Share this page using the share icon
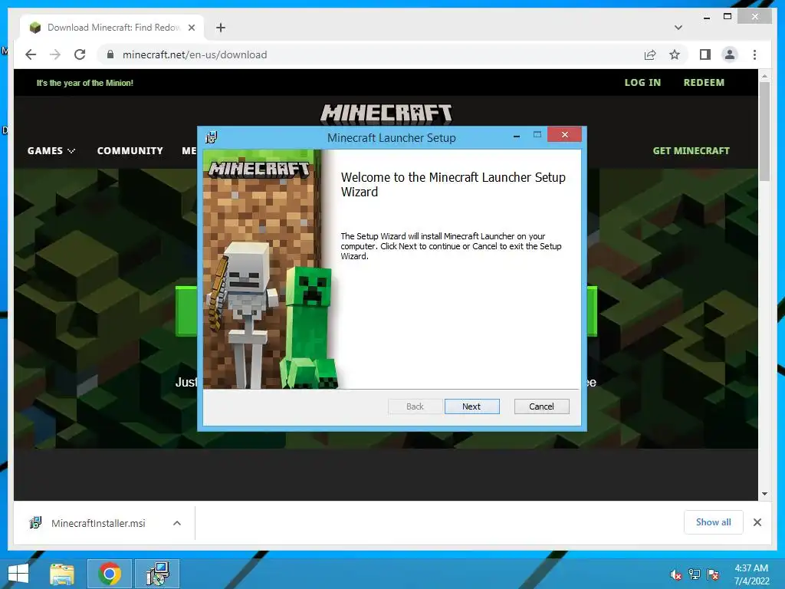The image size is (785, 589). pyautogui.click(x=650, y=54)
